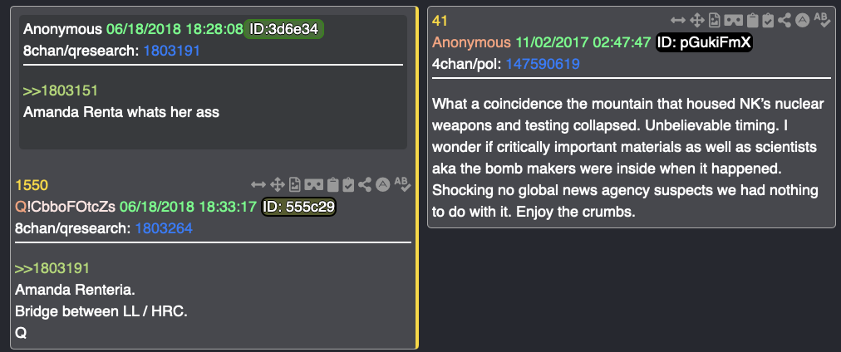Viewport: 841px width, 352px height.
Task: Click the four-way move arrows on post 1550
Action: (277, 185)
